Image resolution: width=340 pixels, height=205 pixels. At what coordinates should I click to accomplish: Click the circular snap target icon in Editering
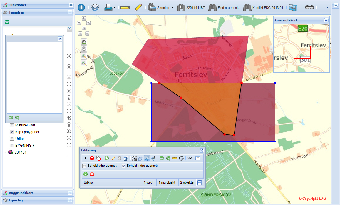(181, 158)
